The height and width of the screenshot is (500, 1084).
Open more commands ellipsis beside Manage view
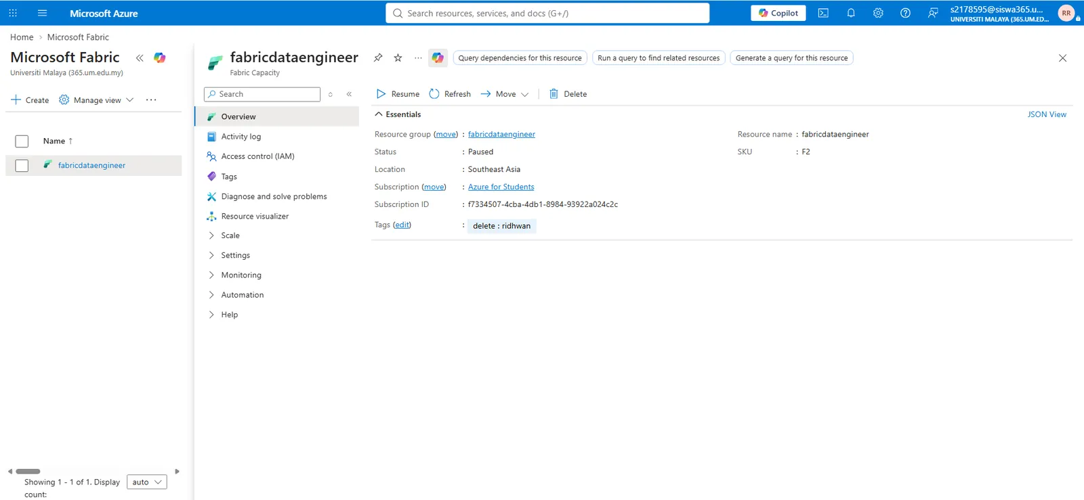click(151, 100)
